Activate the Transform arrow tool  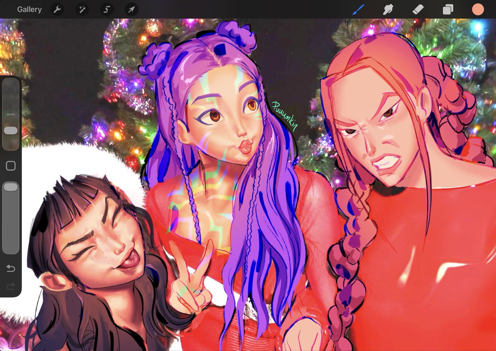point(131,9)
